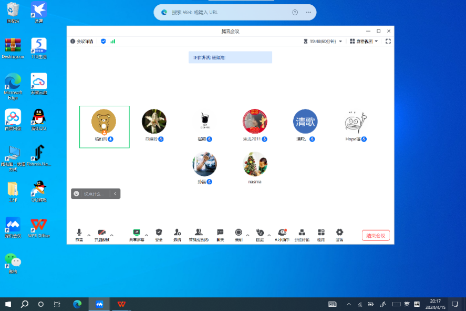Collapse the quick chat input bar
466x311 pixels.
point(115,194)
